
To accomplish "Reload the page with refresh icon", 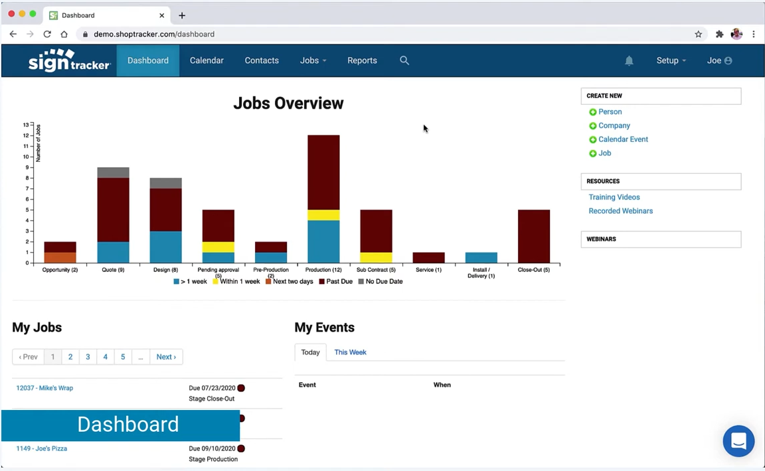I will pos(47,34).
